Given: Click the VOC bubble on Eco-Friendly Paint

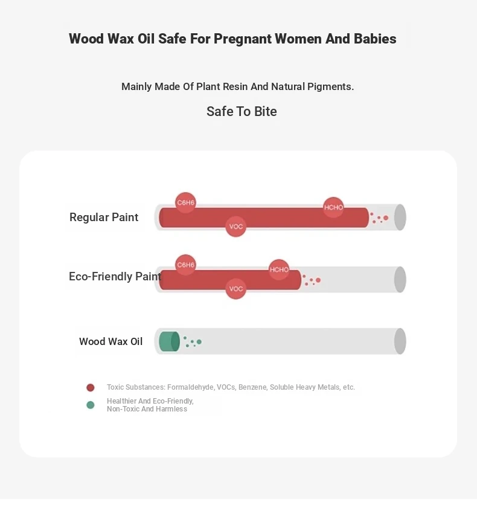Looking at the screenshot, I should tap(236, 289).
